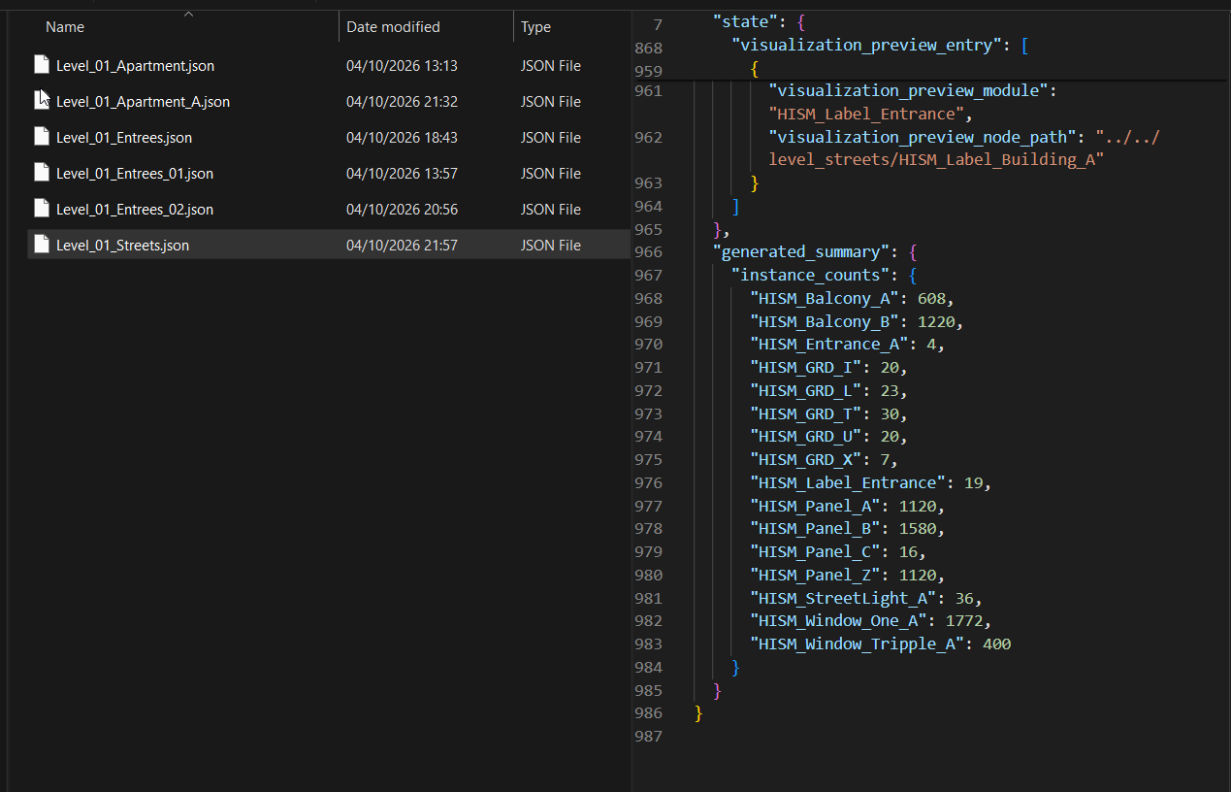
Task: Click the value 400 on line 983
Action: point(996,643)
